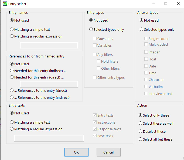
Task: Check the Float answer type checkbox
Action: point(146,59)
